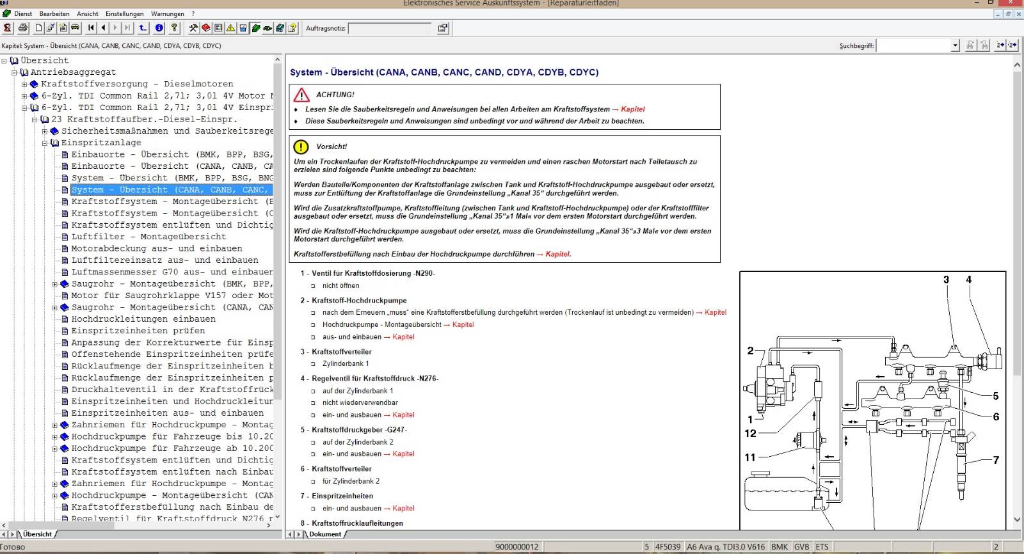This screenshot has height=554, width=1024.
Task: Click the second binoculars search icon
Action: pyautogui.click(x=984, y=45)
